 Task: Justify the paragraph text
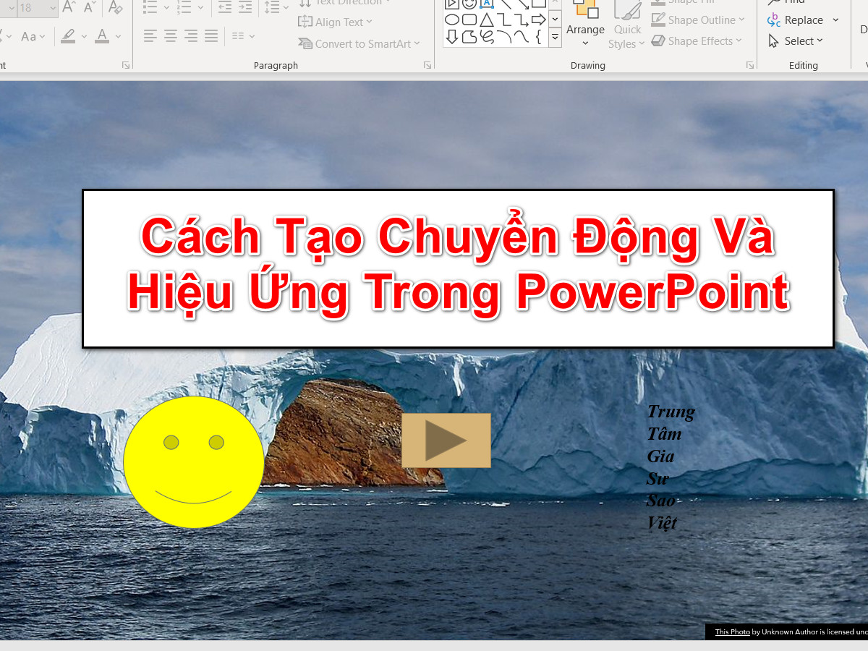211,35
